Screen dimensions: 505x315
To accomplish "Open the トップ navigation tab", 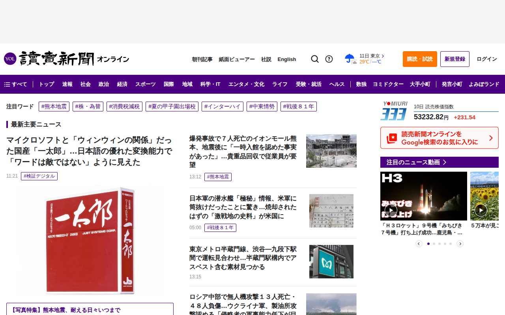I will pyautogui.click(x=47, y=84).
